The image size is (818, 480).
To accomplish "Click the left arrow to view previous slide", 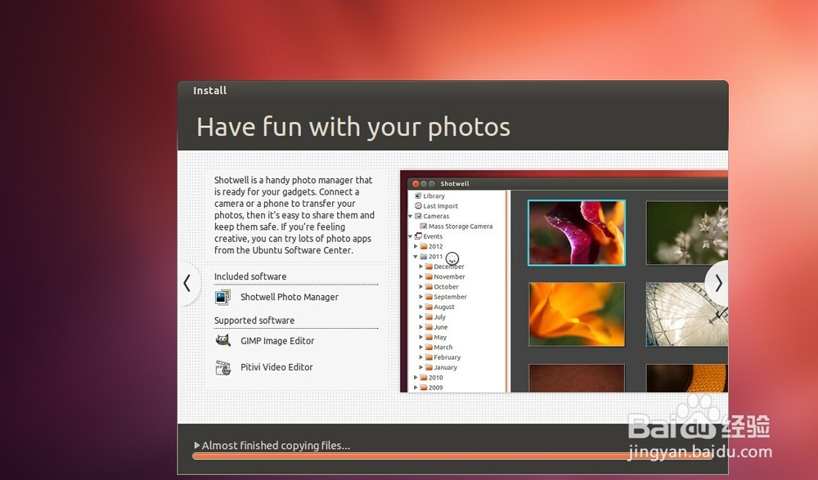I will (187, 284).
